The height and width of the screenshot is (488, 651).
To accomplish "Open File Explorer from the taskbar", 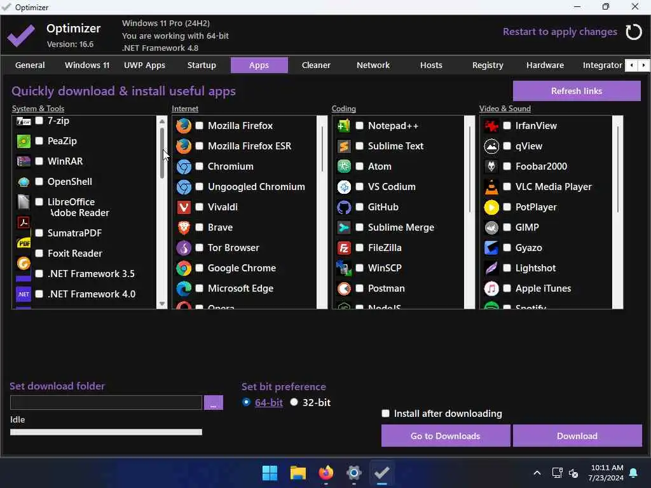I will pyautogui.click(x=298, y=473).
